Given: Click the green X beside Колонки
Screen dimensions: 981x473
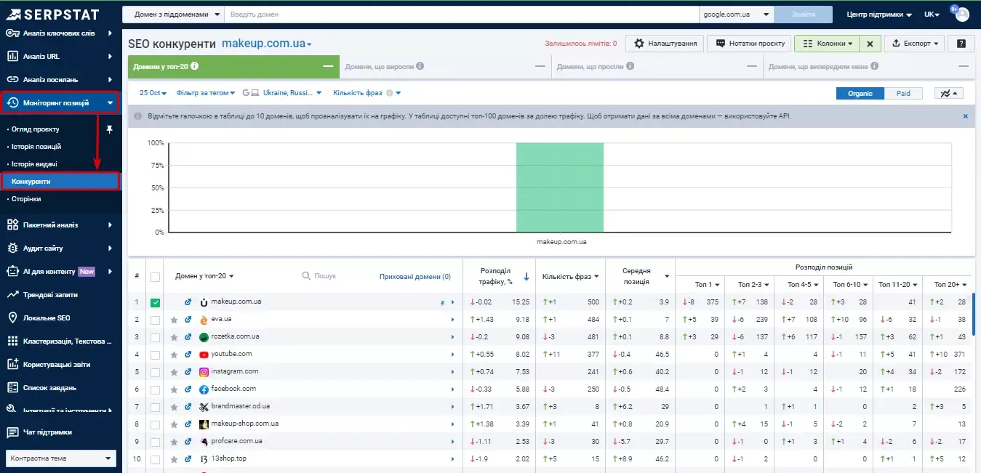Looking at the screenshot, I should pyautogui.click(x=870, y=44).
